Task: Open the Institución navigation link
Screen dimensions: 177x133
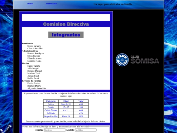Action: click(51, 4)
